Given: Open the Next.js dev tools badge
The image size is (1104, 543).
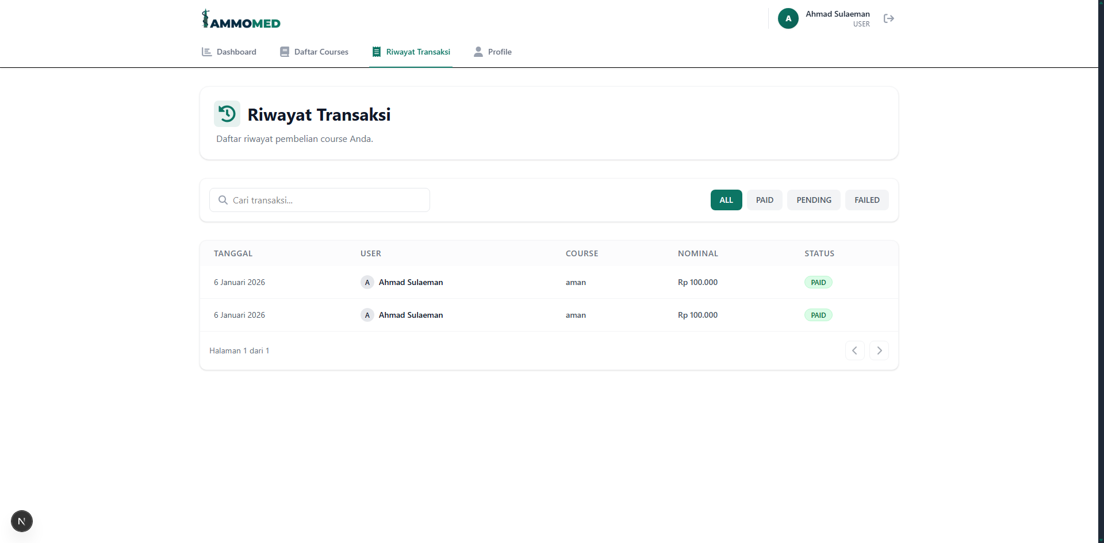Looking at the screenshot, I should [x=22, y=521].
